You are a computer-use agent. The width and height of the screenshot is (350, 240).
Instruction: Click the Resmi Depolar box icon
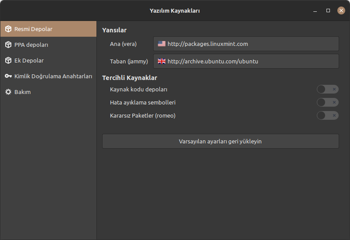(x=8, y=29)
